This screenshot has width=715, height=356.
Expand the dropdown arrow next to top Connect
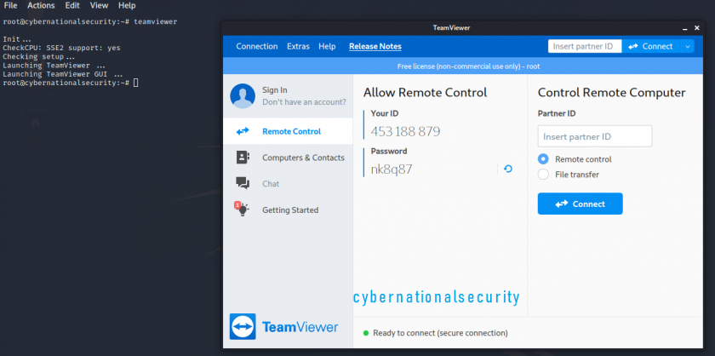tap(688, 47)
